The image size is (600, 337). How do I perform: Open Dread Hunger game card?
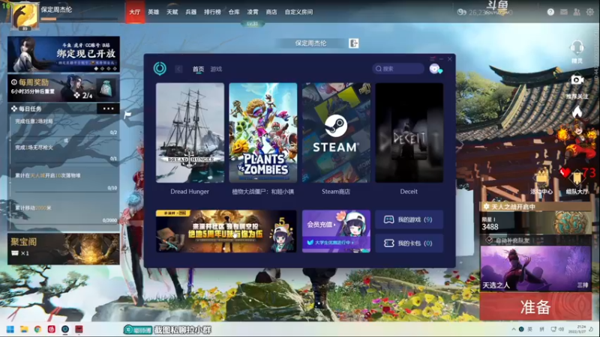pyautogui.click(x=190, y=133)
